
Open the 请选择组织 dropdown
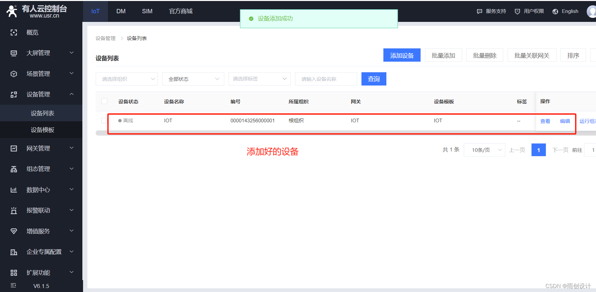127,79
